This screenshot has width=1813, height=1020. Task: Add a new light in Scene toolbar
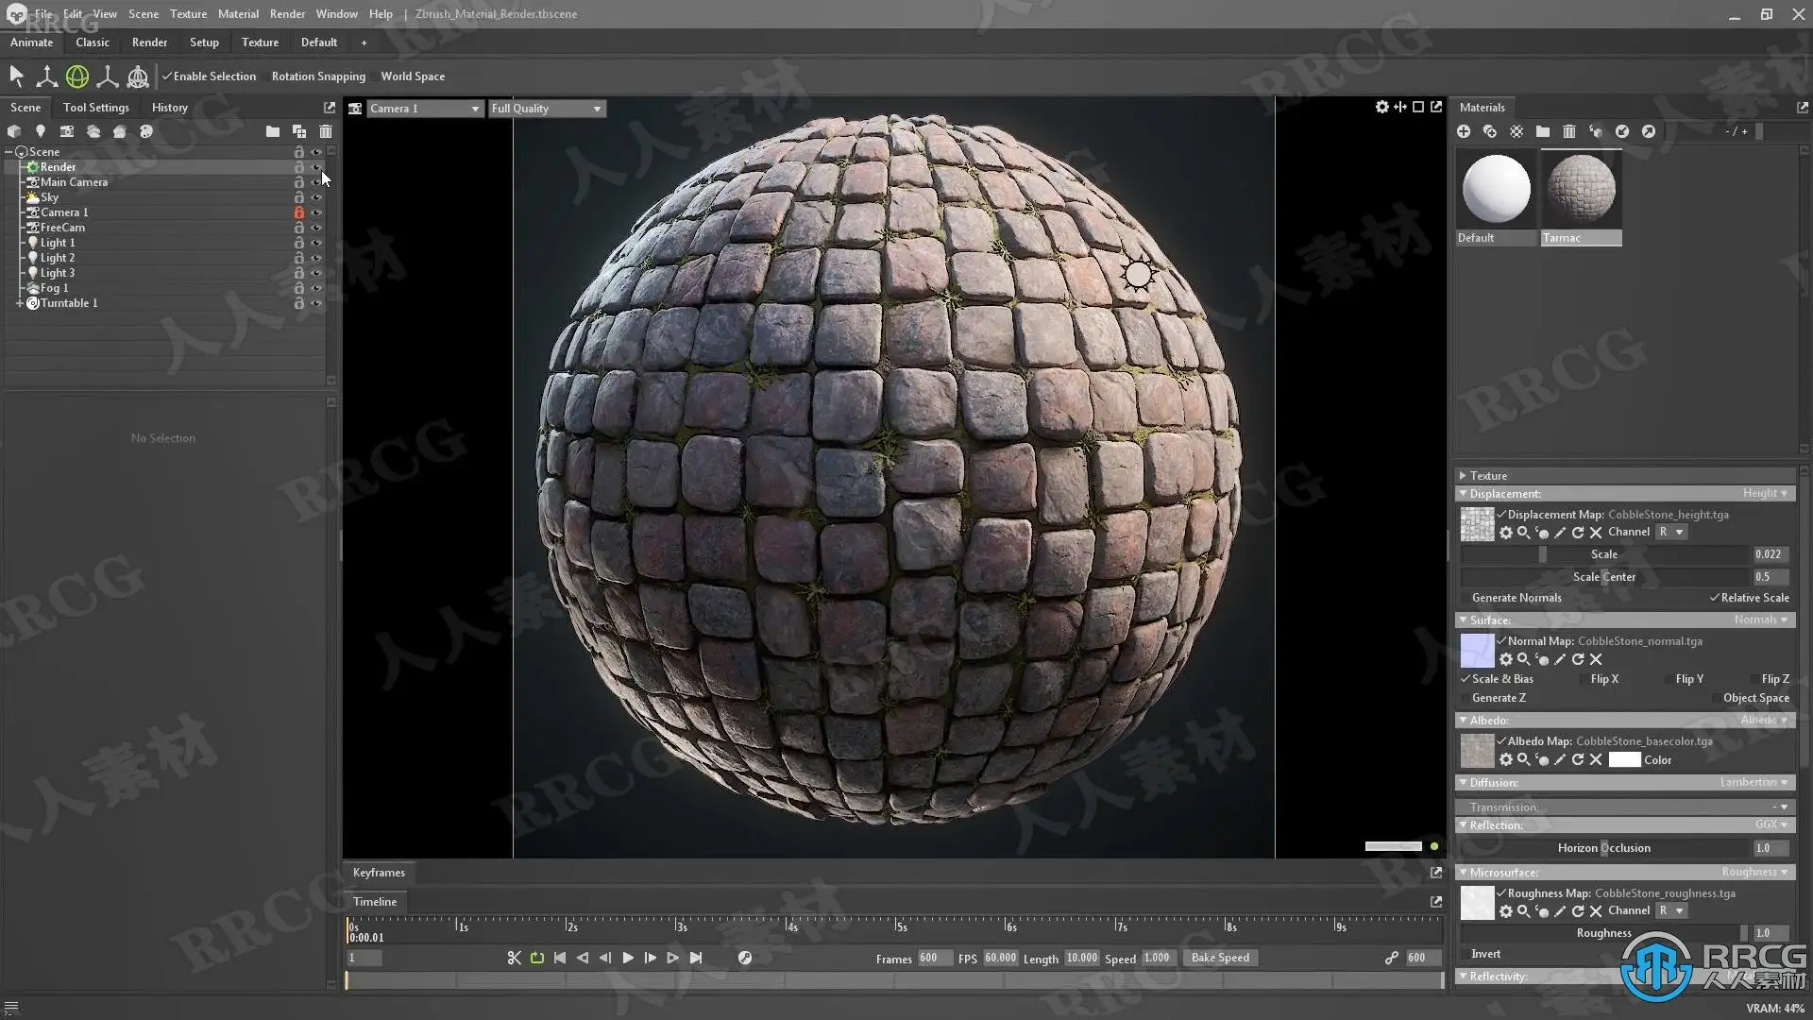(40, 131)
